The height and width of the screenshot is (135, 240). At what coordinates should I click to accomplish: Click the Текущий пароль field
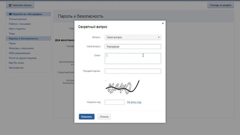click(133, 71)
